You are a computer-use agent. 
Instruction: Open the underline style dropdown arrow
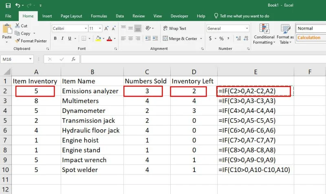75,38
